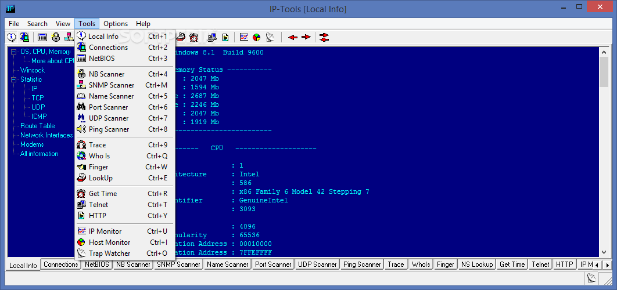Screen dimensions: 617x290
Task: Choose Who Is in the Tools menu
Action: 125,155
